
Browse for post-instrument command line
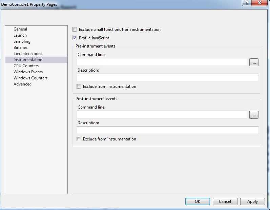point(254,115)
